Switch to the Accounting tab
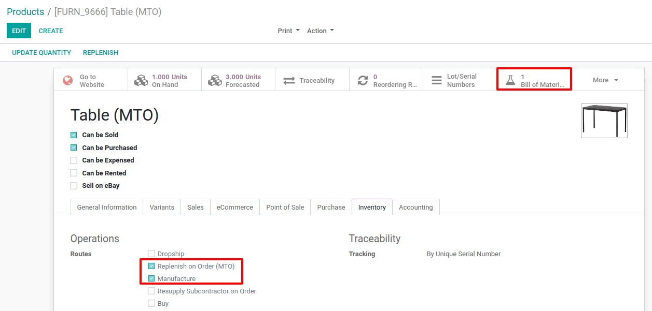This screenshot has height=311, width=652. pyautogui.click(x=415, y=207)
